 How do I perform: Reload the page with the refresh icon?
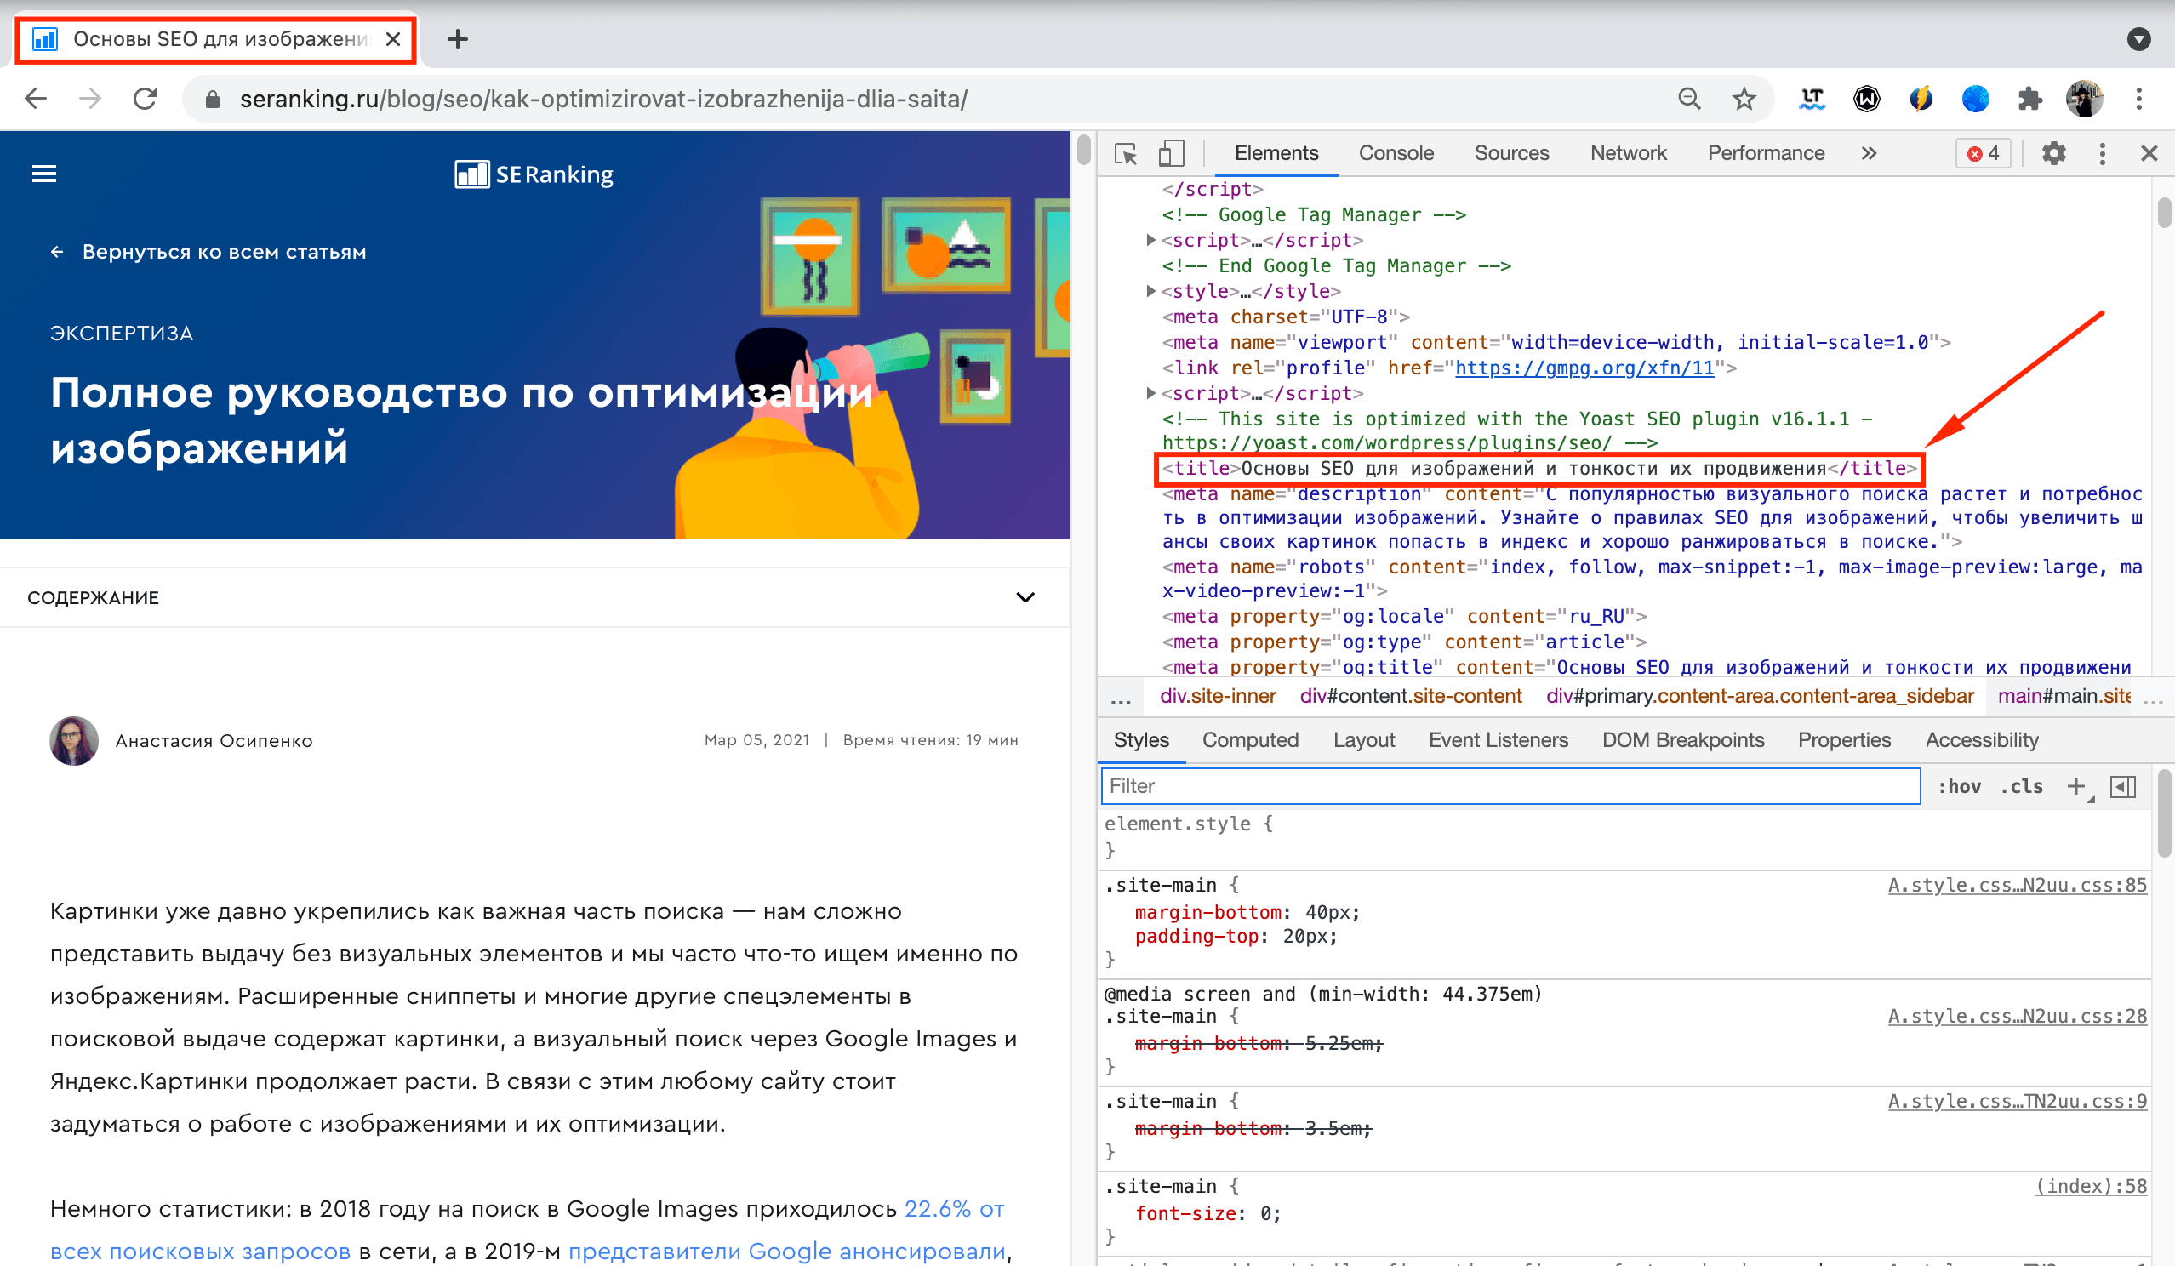145,99
